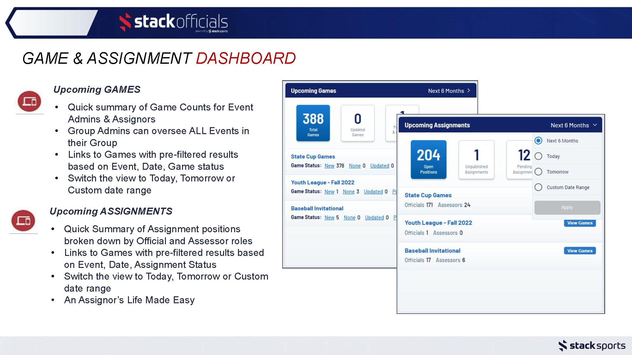Open the New status link under State Cup Games

(329, 166)
